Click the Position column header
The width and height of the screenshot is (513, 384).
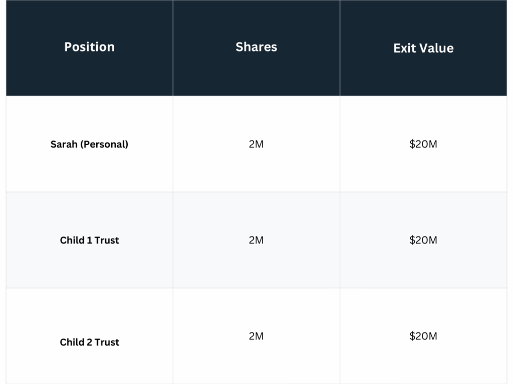click(89, 47)
